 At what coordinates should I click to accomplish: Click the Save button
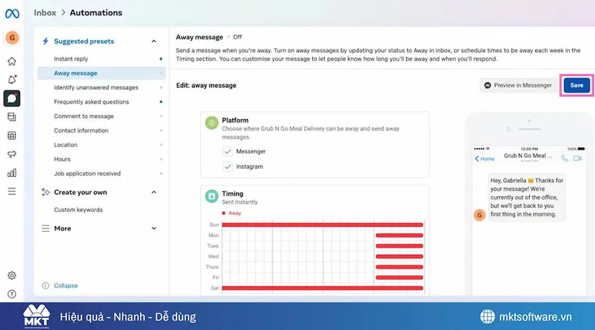coord(576,85)
